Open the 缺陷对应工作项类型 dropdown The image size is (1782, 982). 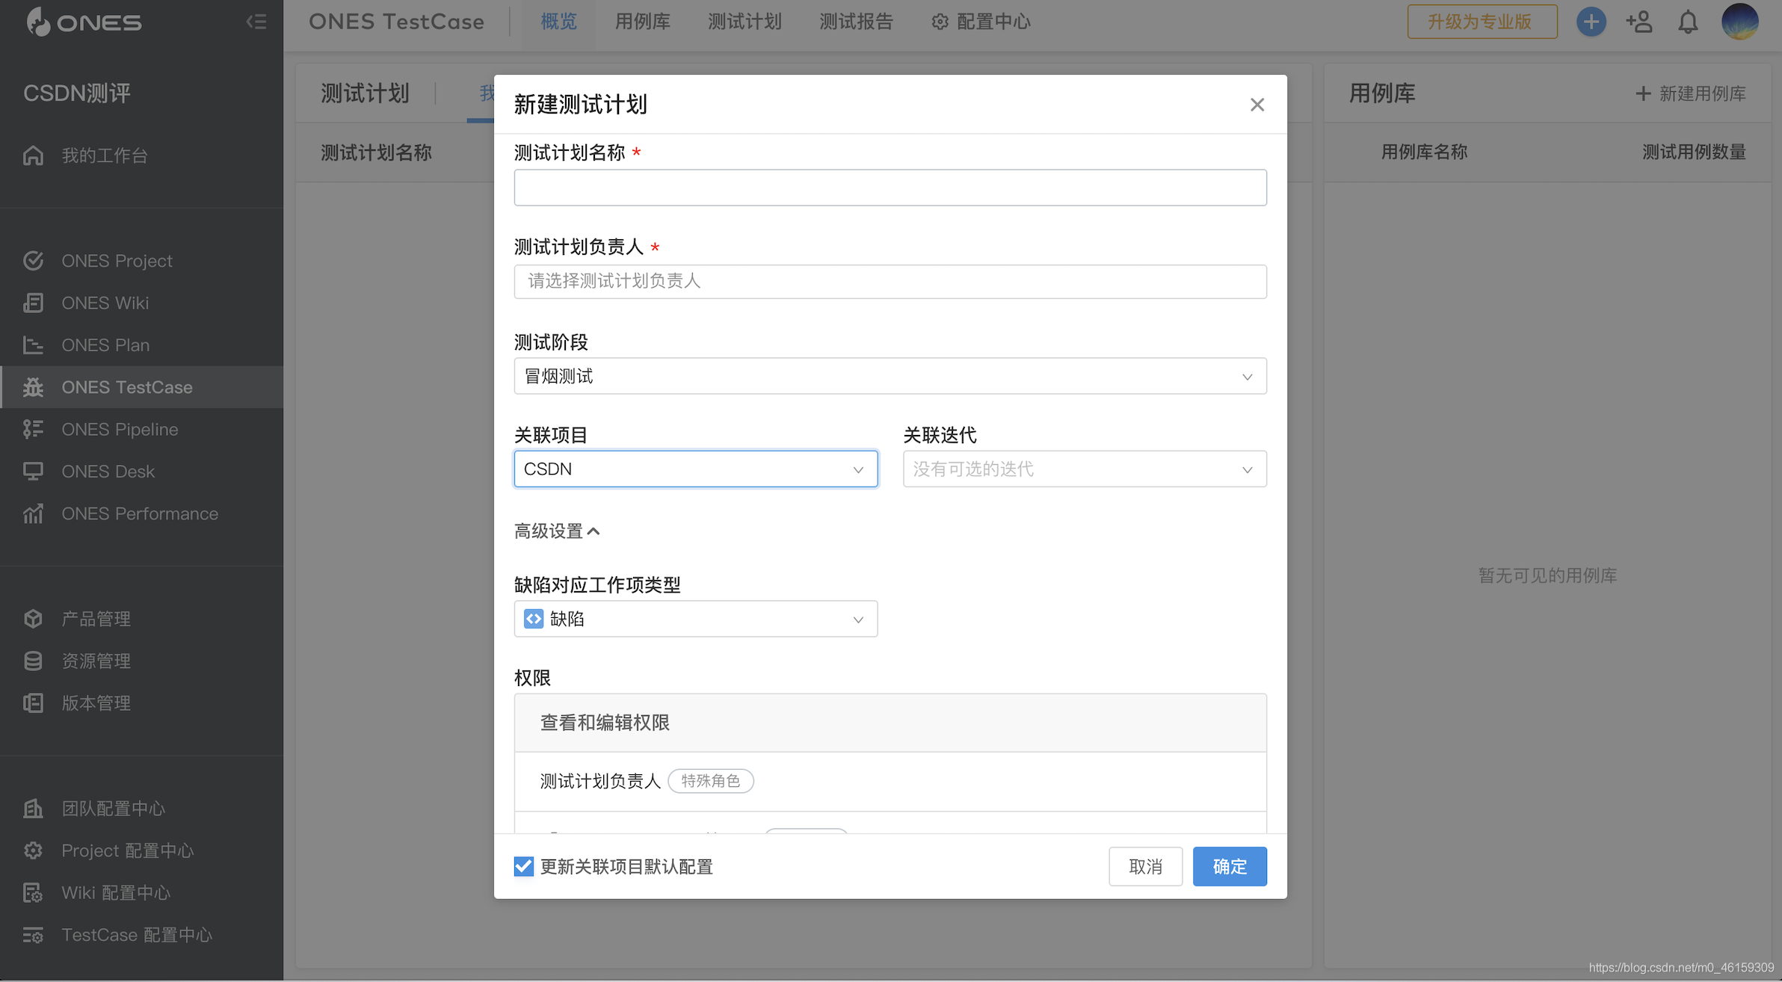click(x=696, y=619)
